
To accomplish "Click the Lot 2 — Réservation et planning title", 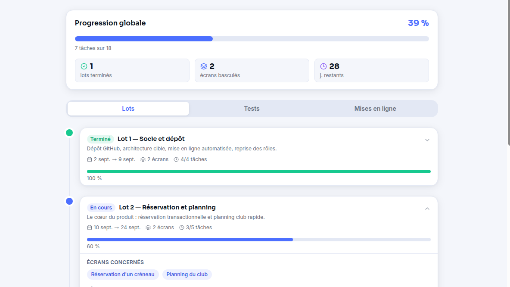I will click(x=167, y=208).
